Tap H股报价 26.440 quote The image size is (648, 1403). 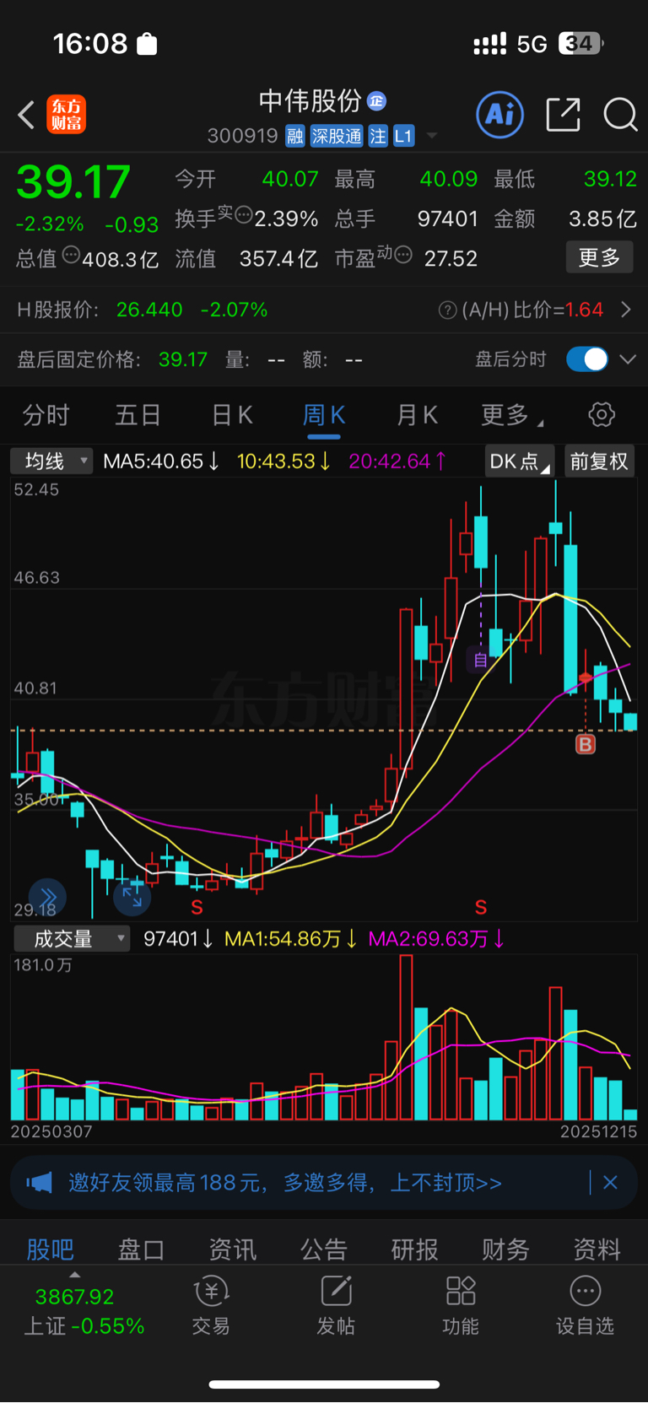click(148, 310)
